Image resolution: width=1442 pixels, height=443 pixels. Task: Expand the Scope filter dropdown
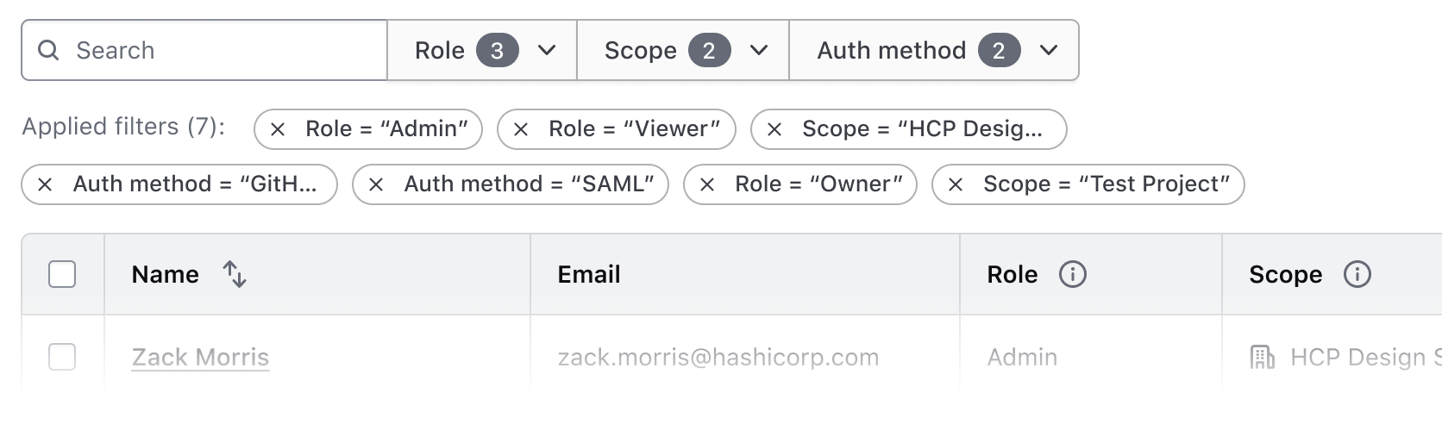[x=683, y=50]
